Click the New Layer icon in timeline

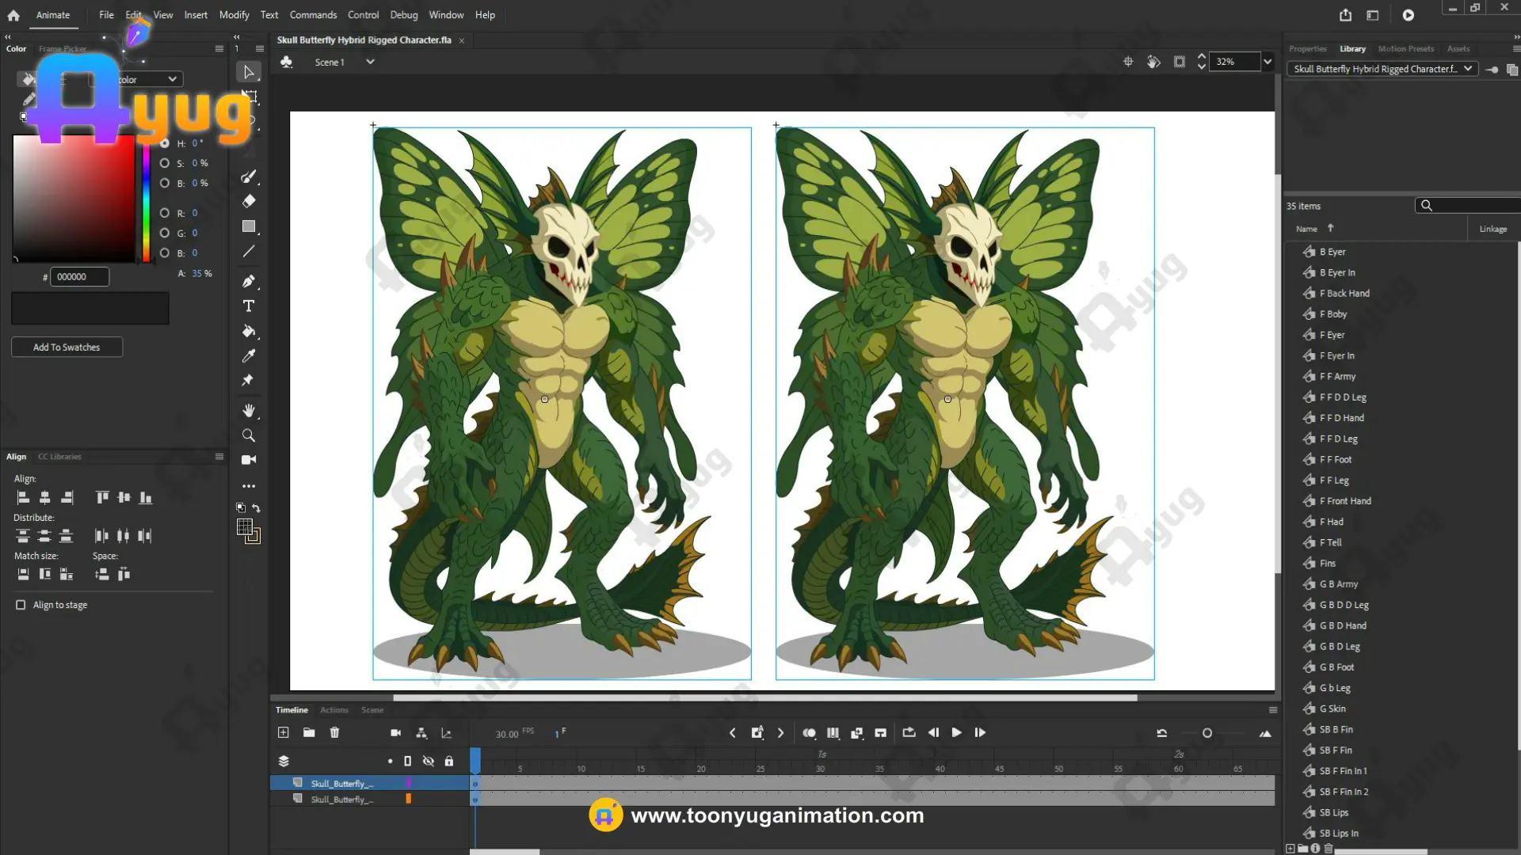click(284, 733)
